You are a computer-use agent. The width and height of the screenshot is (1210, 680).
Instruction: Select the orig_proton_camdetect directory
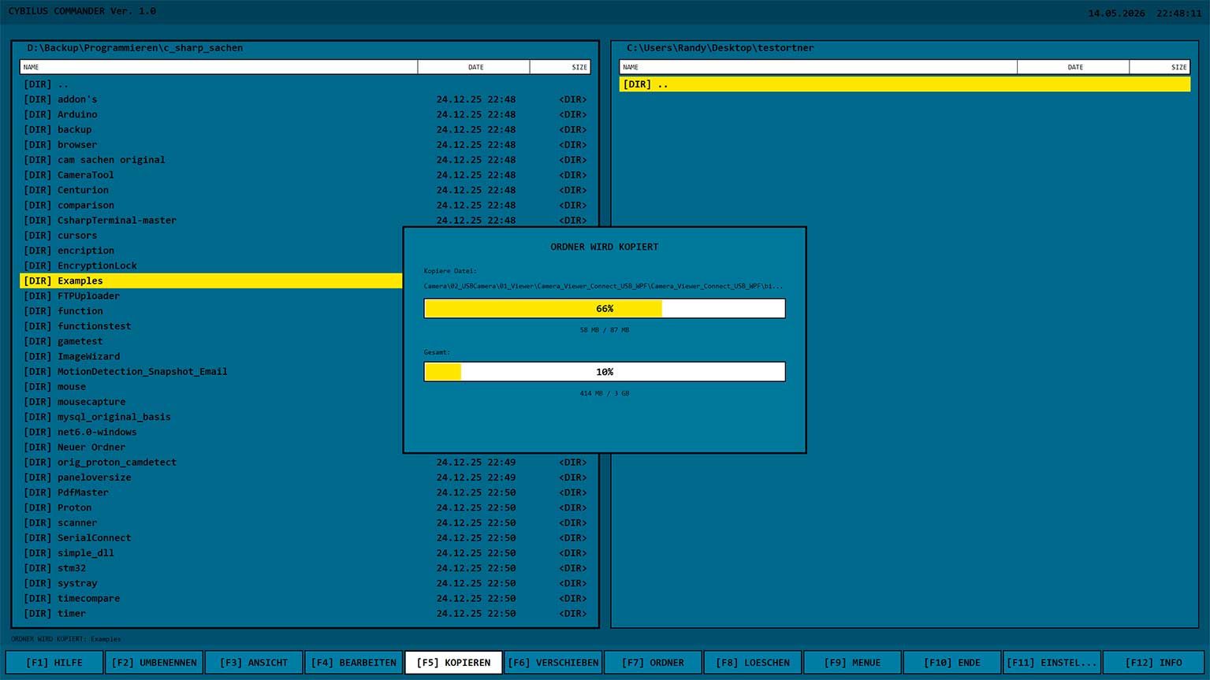click(305, 463)
